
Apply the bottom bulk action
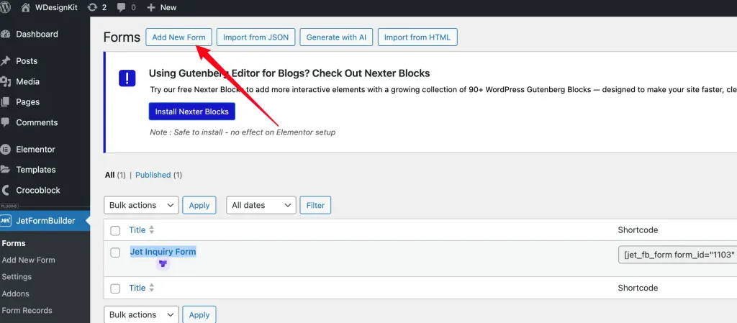(199, 314)
